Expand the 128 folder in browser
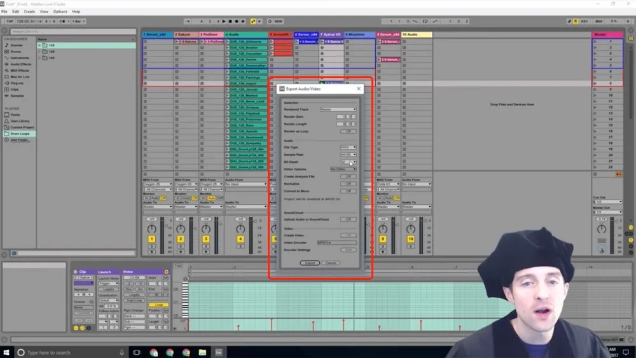Viewport: 636px width, 358px height. (39, 52)
